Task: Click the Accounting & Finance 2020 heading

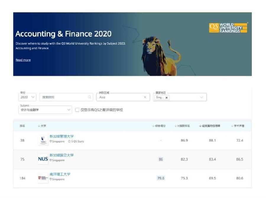Action: pos(64,34)
